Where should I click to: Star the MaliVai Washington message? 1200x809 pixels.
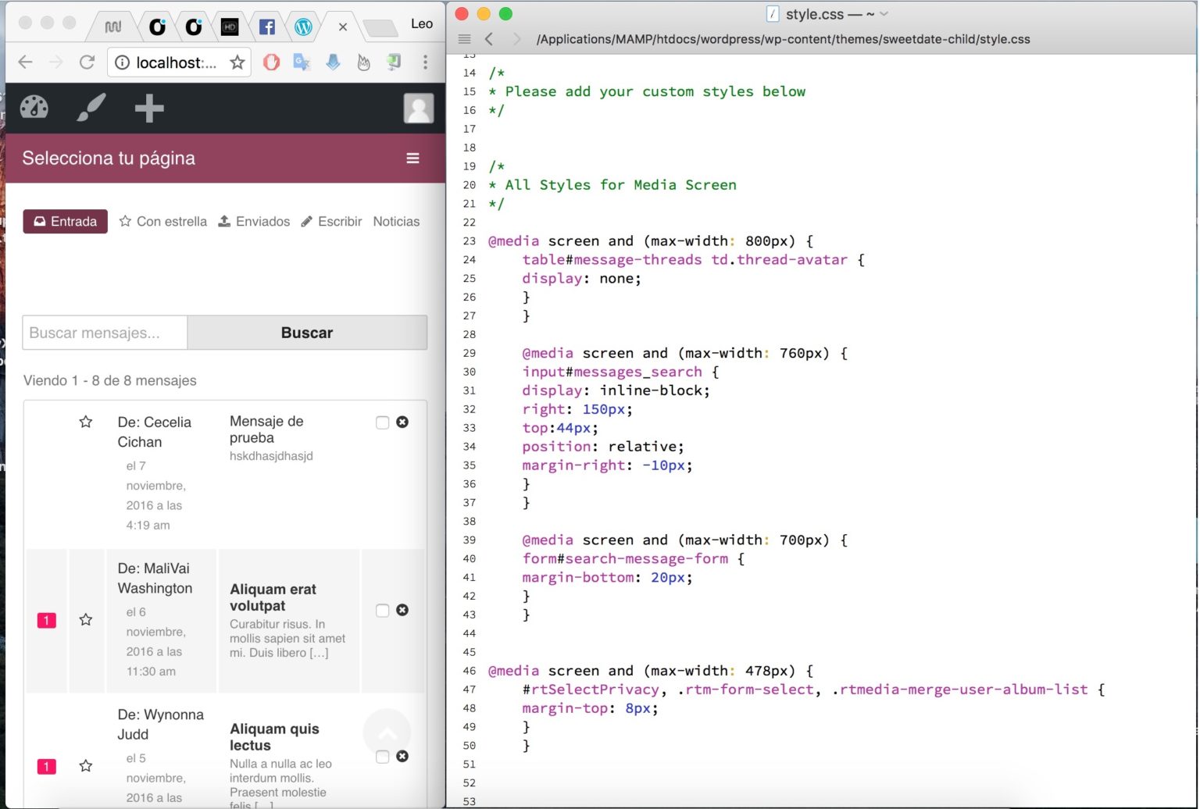click(x=86, y=619)
